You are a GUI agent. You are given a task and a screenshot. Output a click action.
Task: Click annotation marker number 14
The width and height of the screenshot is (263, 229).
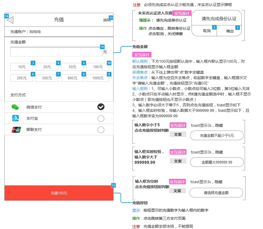point(7,16)
